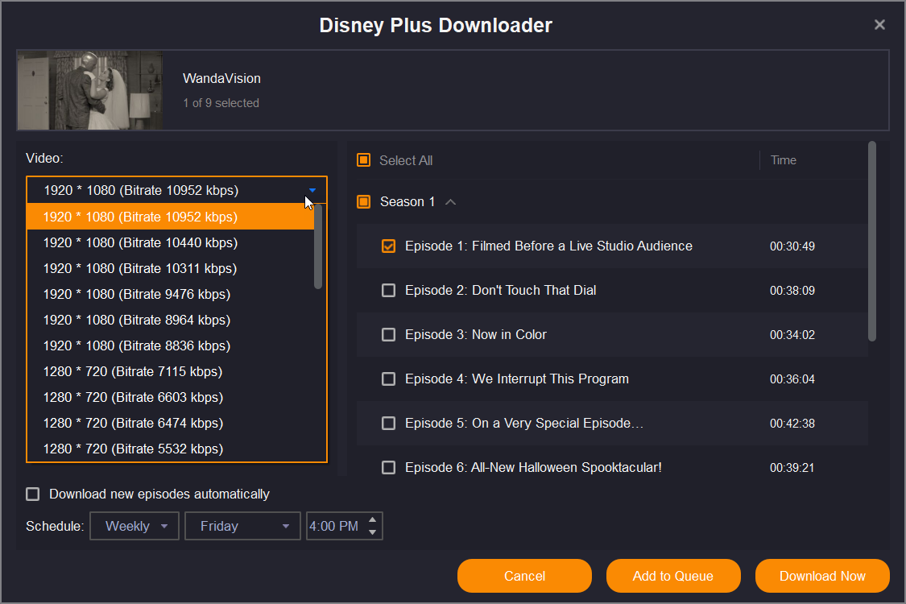Close the video quality dropdown arrow
This screenshot has height=604, width=906.
tap(312, 191)
